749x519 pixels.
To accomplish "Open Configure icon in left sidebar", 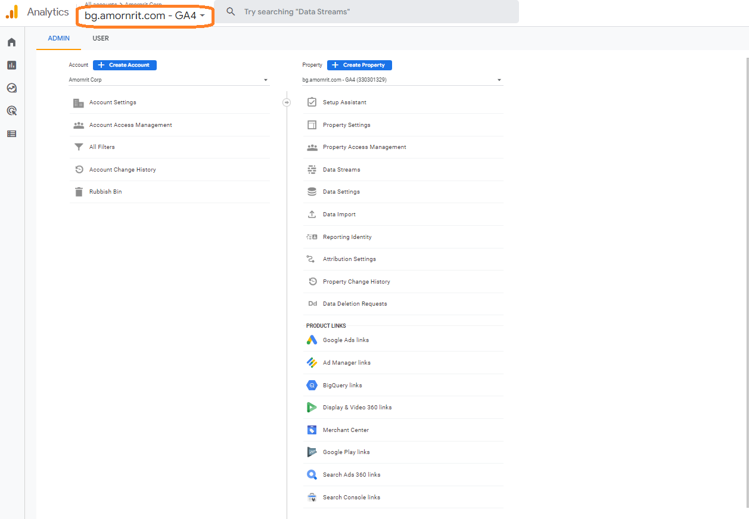I will coord(11,134).
